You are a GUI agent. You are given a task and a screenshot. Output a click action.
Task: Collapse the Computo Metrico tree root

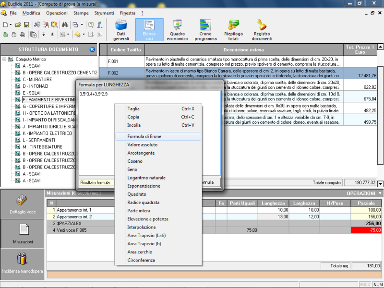[x=5, y=59]
